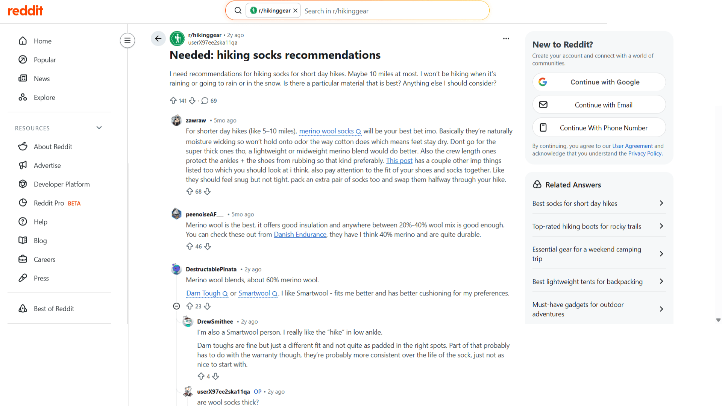Screen dimensions: 722x406
Task: Downvote zawraw's merino wool comment
Action: pos(207,191)
